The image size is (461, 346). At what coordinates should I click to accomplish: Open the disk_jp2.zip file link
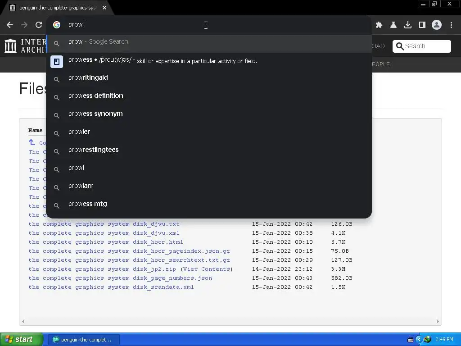(x=102, y=269)
